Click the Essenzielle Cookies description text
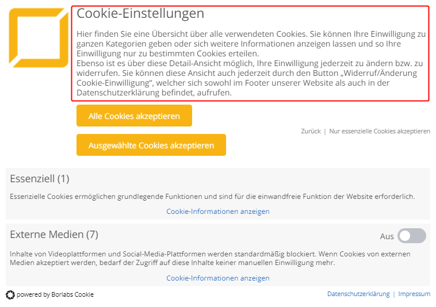The height and width of the screenshot is (307, 436). coord(212,197)
